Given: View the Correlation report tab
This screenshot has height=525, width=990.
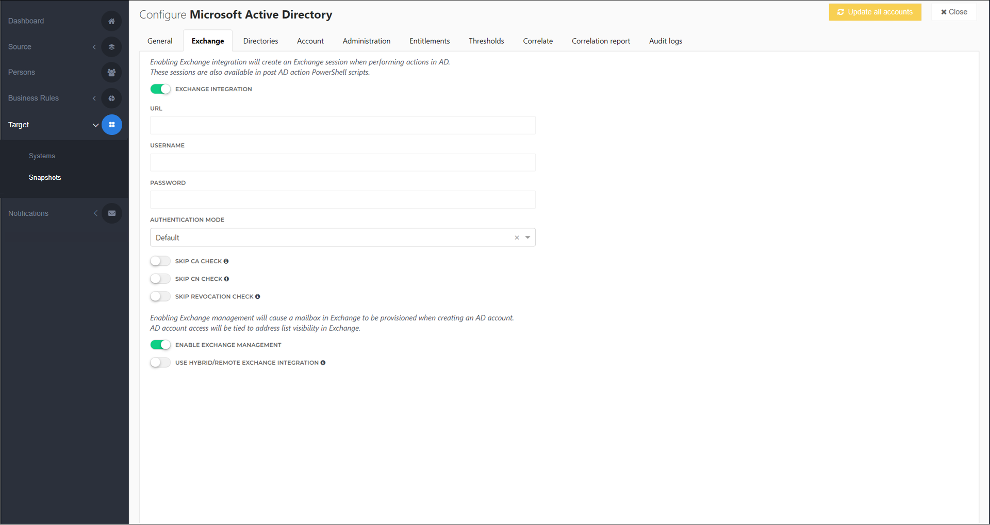Looking at the screenshot, I should click(601, 41).
